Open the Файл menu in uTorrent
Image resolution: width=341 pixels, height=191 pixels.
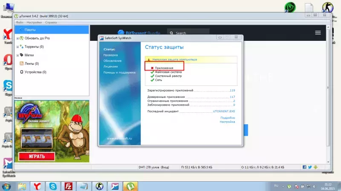pyautogui.click(x=20, y=23)
